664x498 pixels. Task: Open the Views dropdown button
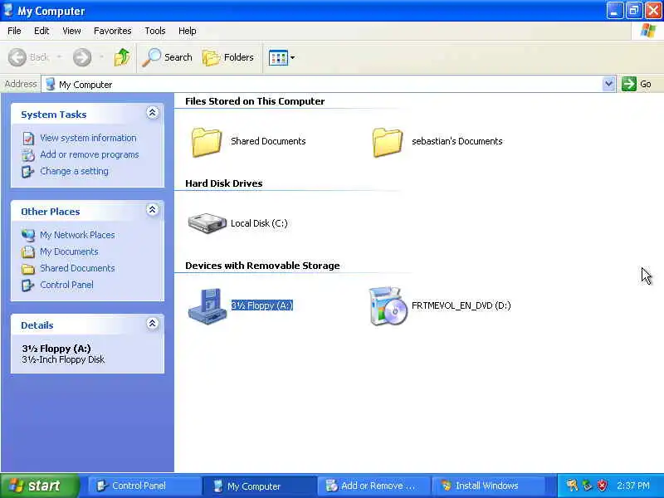[x=281, y=57]
